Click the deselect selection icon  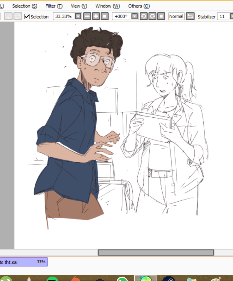pos(8,16)
